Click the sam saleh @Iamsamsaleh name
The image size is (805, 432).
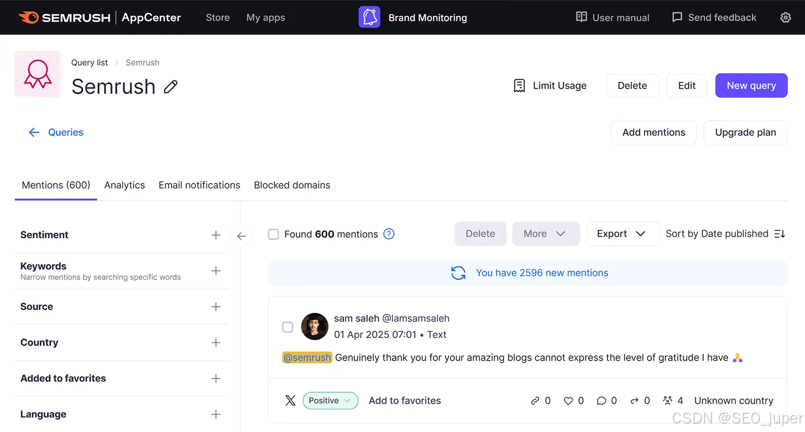(391, 318)
